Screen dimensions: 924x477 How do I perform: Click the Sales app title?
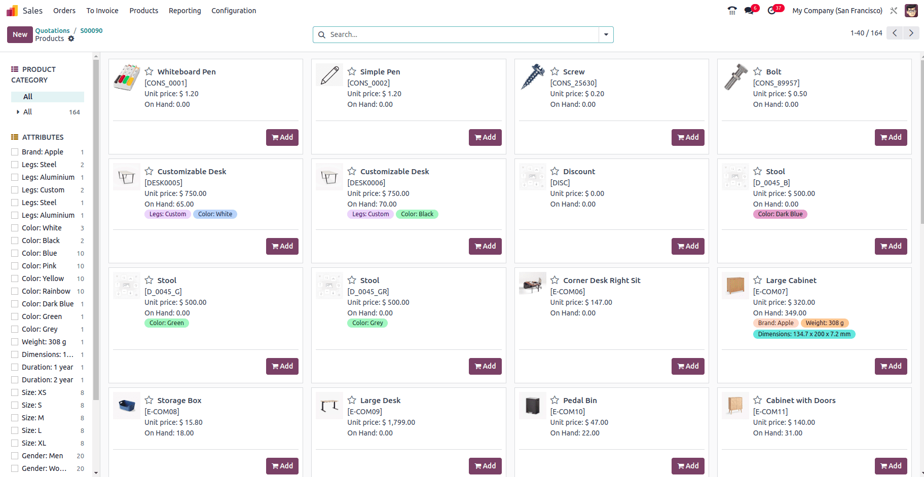click(32, 11)
